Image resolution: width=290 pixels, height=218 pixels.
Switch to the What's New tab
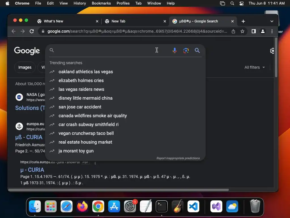pos(67,21)
